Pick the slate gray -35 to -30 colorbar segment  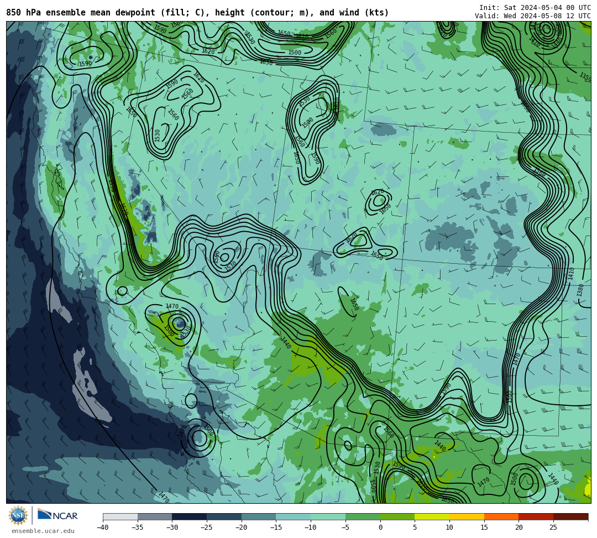pos(155,516)
